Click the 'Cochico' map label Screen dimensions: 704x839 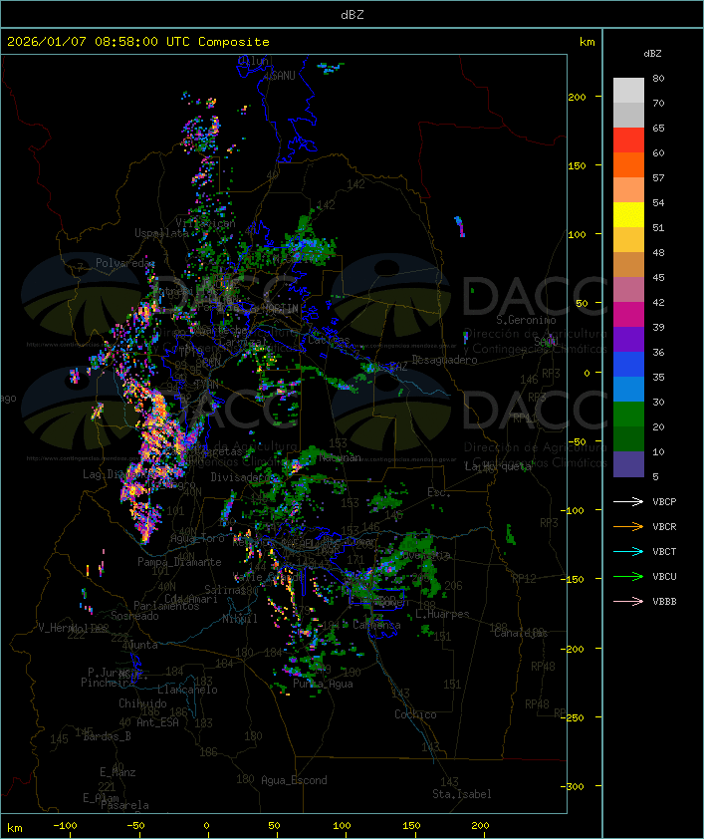[x=415, y=714]
